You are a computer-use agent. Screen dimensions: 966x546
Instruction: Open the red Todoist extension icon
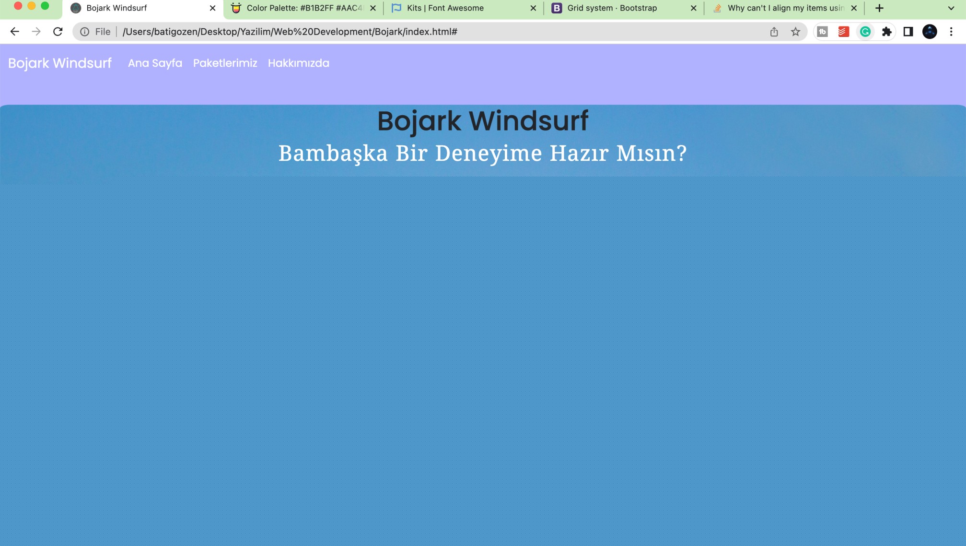pyautogui.click(x=843, y=32)
